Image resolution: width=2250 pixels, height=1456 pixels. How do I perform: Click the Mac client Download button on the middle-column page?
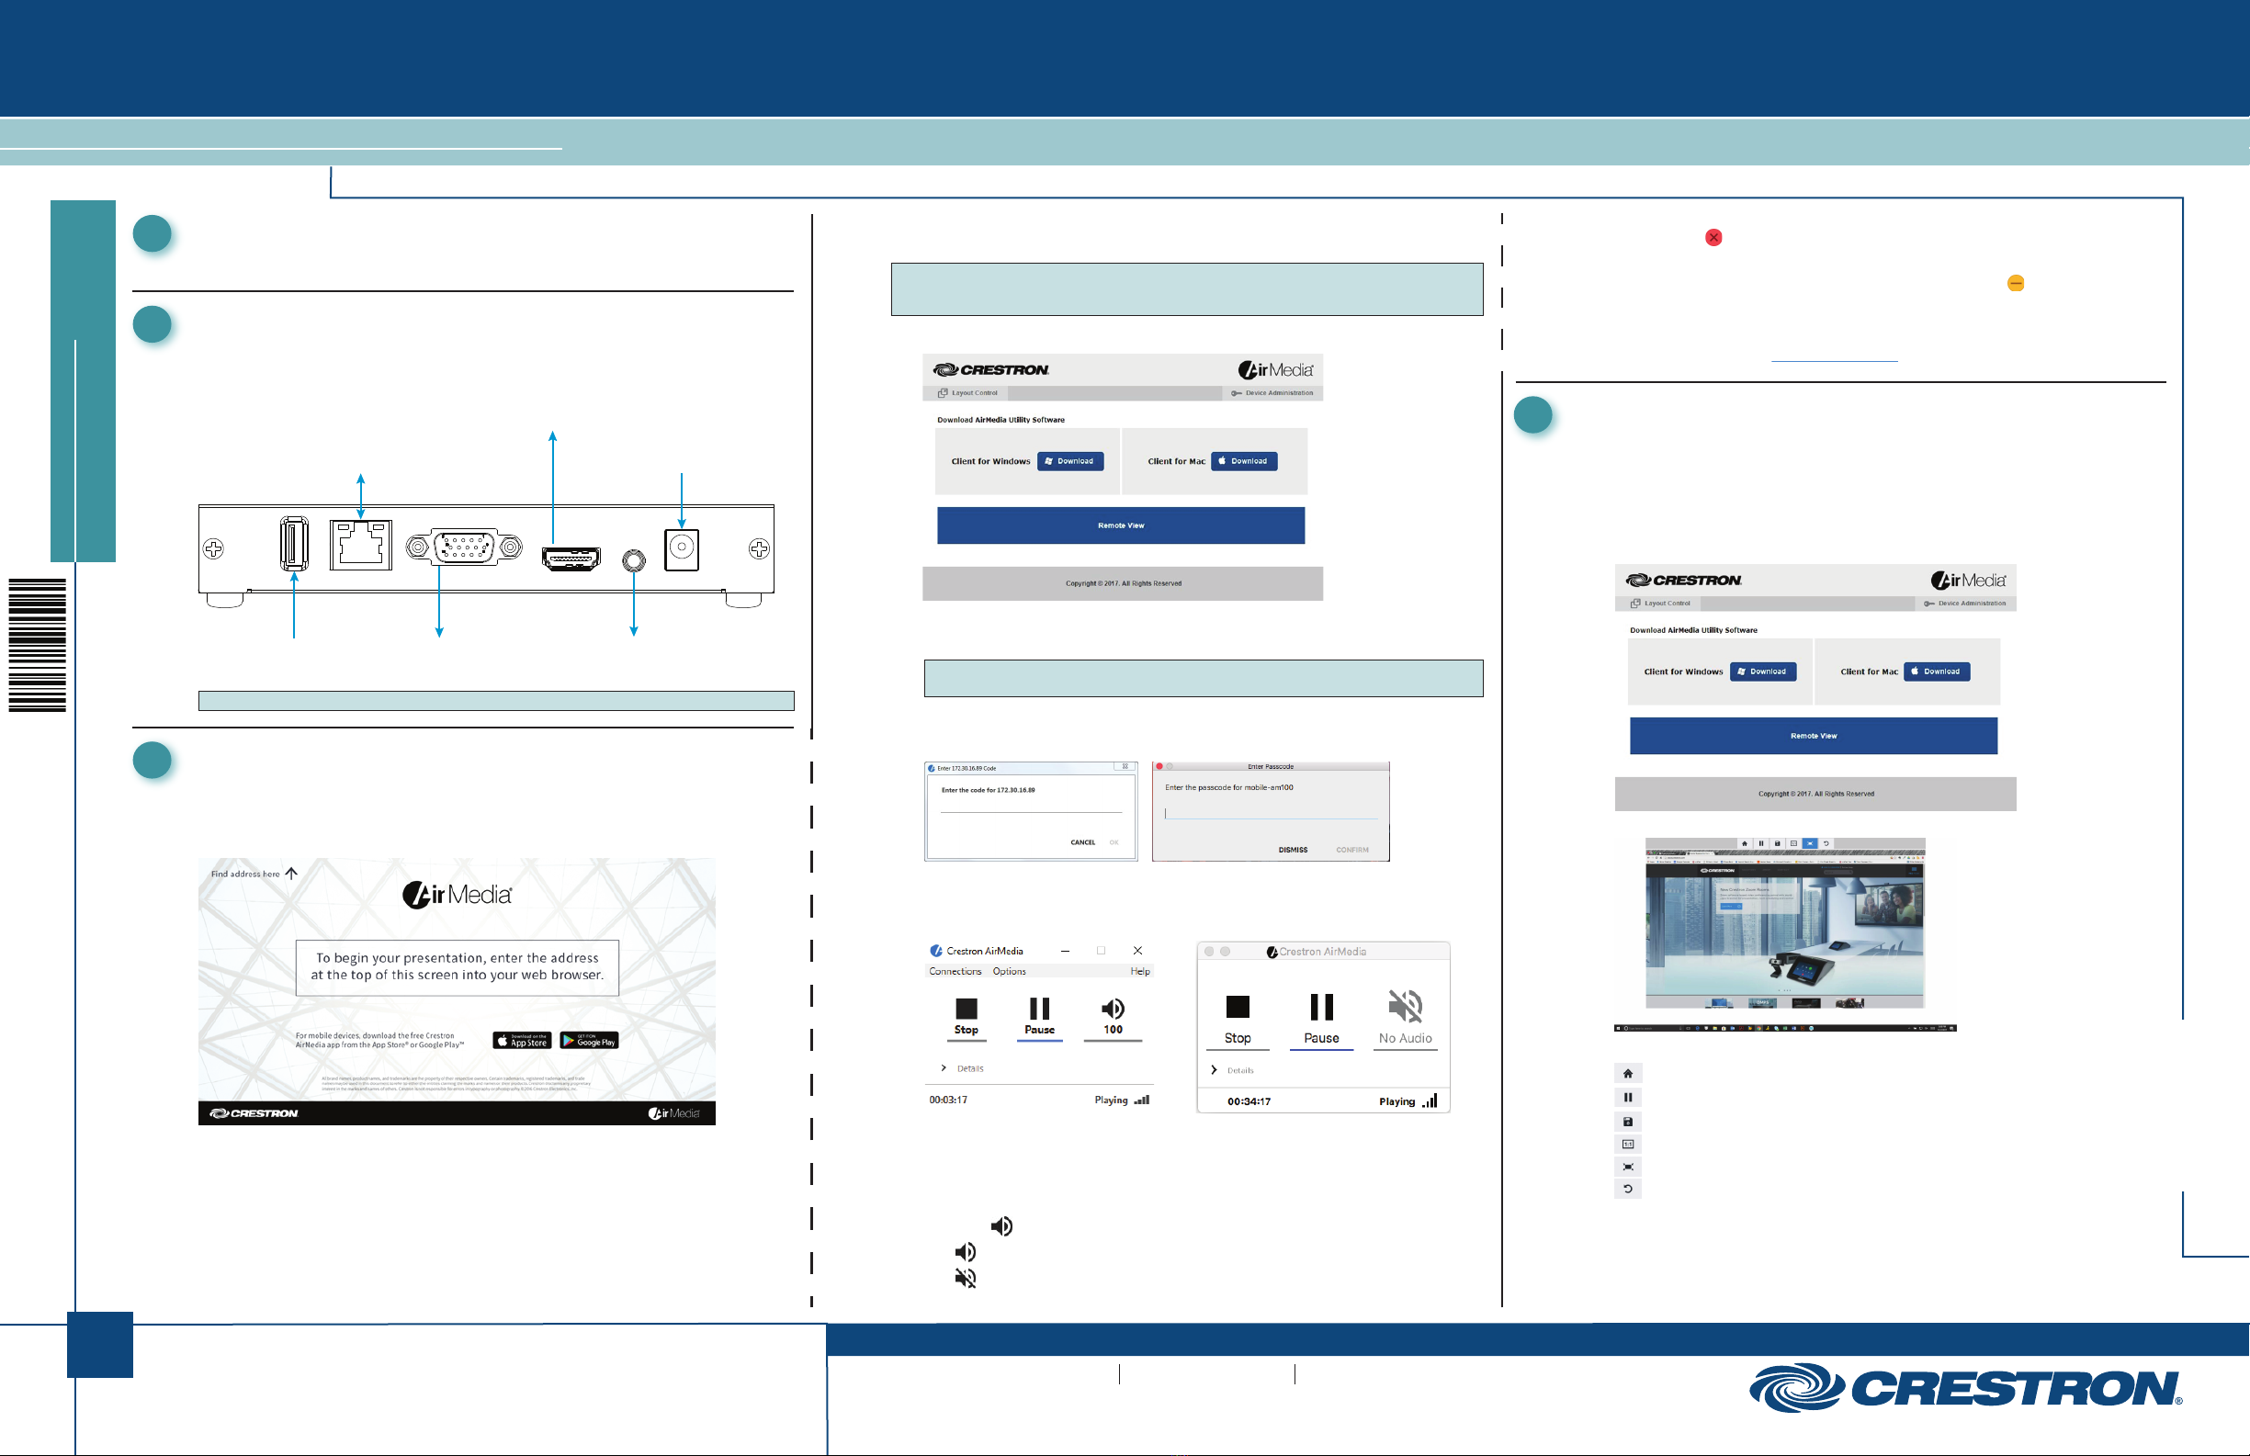click(x=1244, y=461)
